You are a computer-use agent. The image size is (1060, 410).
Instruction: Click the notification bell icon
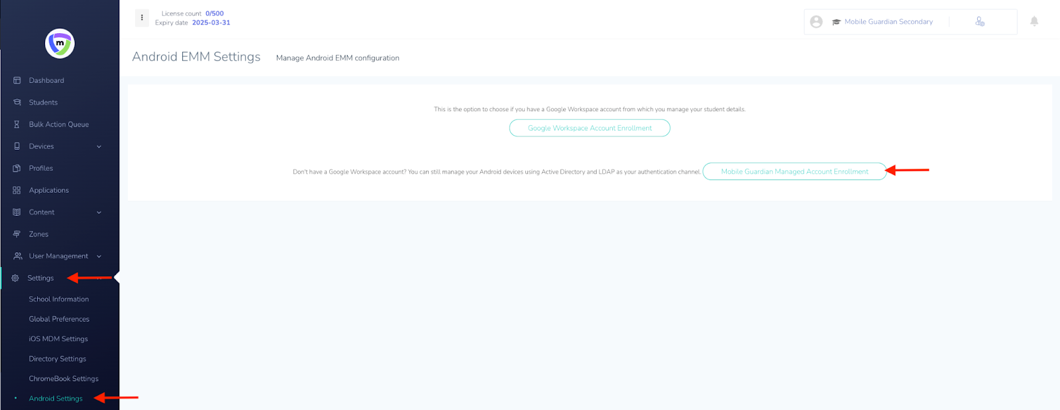pyautogui.click(x=1033, y=21)
